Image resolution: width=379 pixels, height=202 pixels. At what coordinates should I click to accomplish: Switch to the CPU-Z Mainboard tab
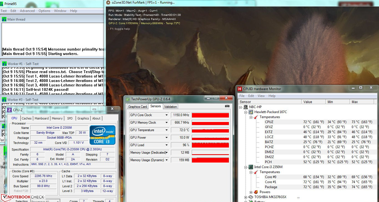(42, 118)
